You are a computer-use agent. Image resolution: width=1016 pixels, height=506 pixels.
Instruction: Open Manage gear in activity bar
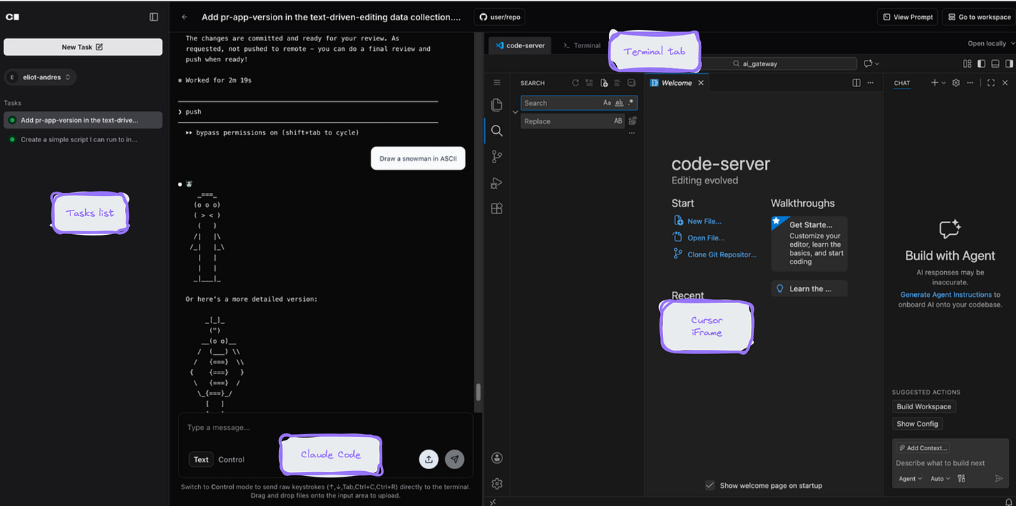[x=497, y=484]
